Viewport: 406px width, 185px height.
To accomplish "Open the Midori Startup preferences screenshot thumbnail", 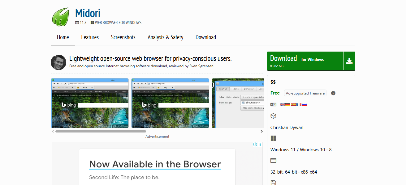I will pos(238,103).
